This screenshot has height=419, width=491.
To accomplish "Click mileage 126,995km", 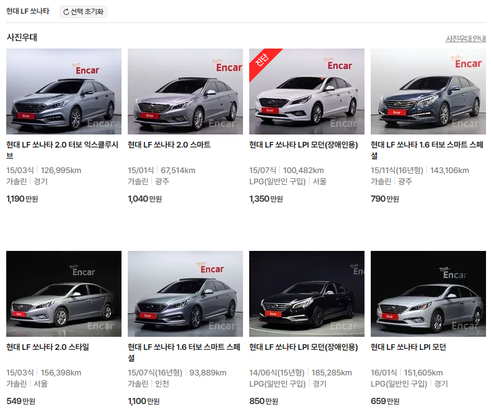I will (x=60, y=170).
